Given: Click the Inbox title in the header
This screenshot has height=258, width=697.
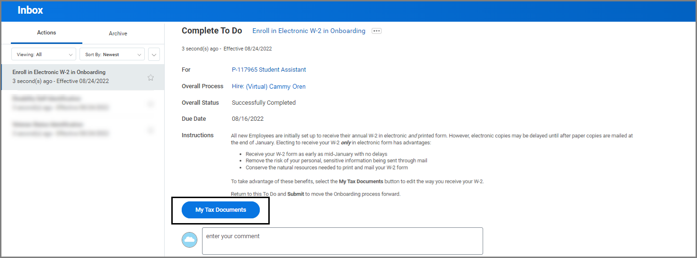Looking at the screenshot, I should click(x=30, y=10).
